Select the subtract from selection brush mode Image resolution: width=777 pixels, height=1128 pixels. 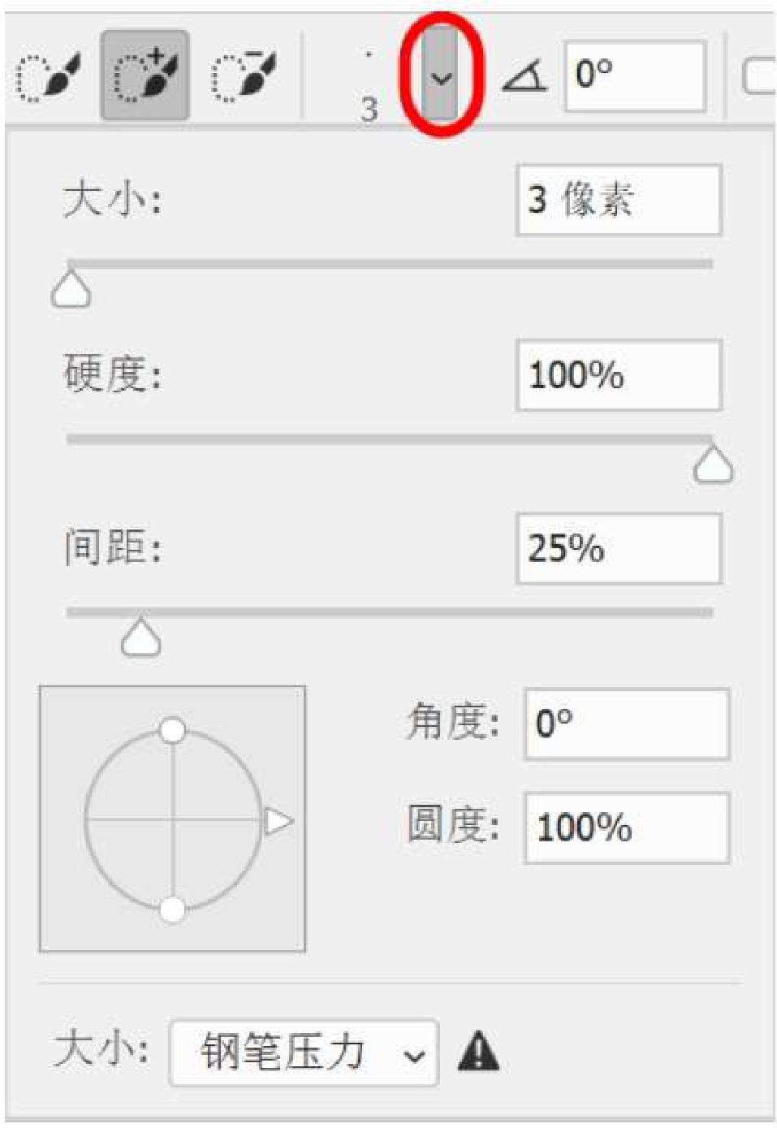coord(244,76)
